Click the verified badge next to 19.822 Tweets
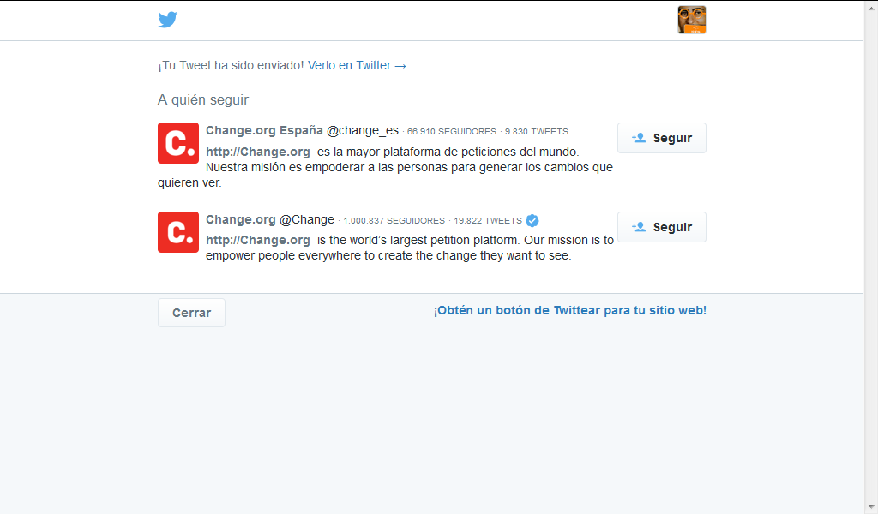 pyautogui.click(x=532, y=220)
